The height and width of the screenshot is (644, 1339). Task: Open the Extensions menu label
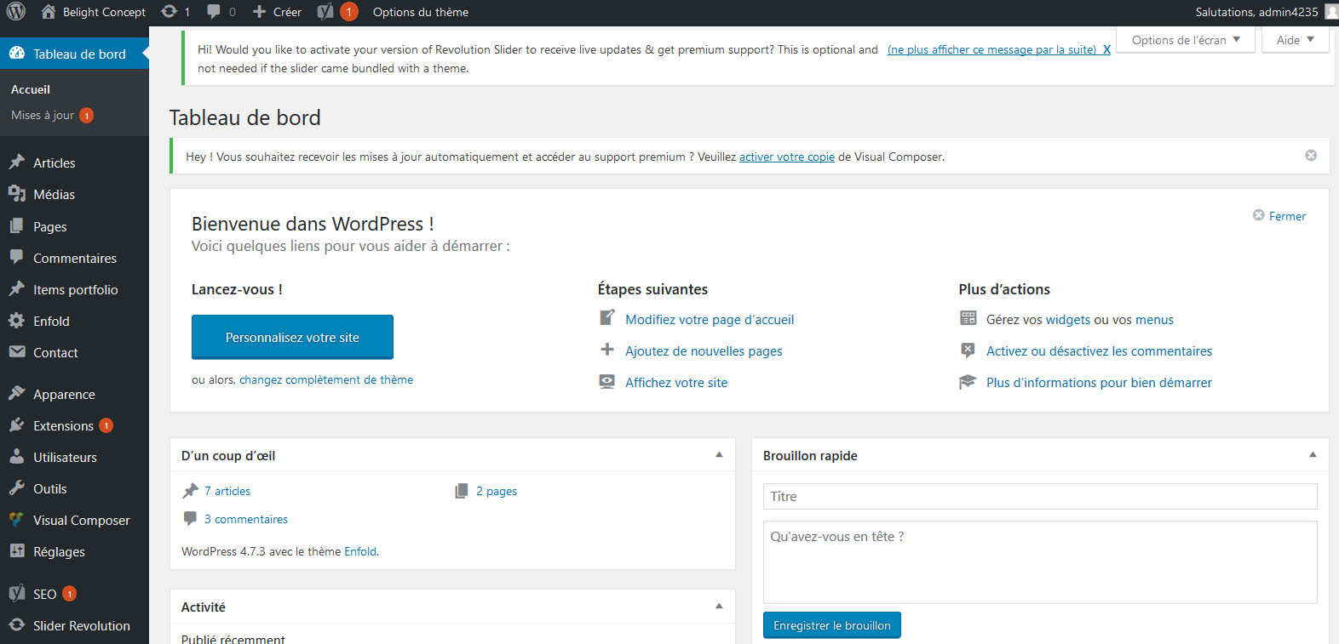tap(63, 425)
